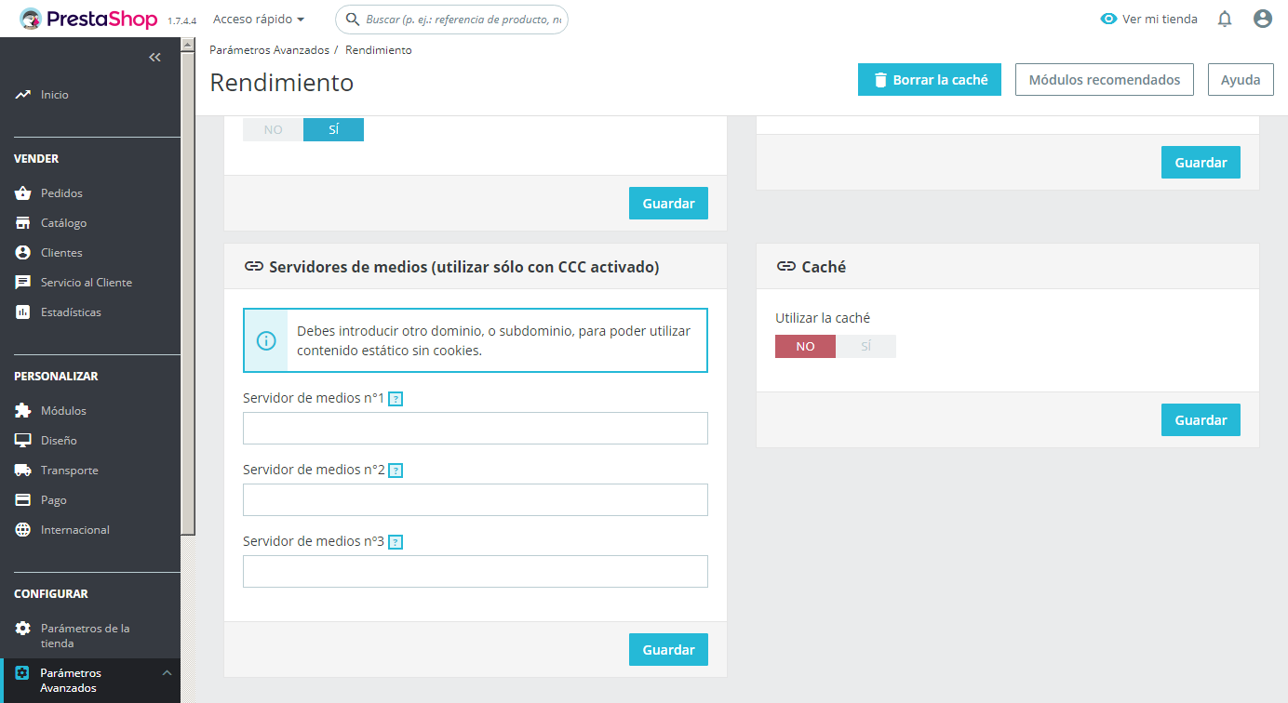This screenshot has width=1288, height=703.
Task: Click the product search box
Action: pyautogui.click(x=451, y=19)
